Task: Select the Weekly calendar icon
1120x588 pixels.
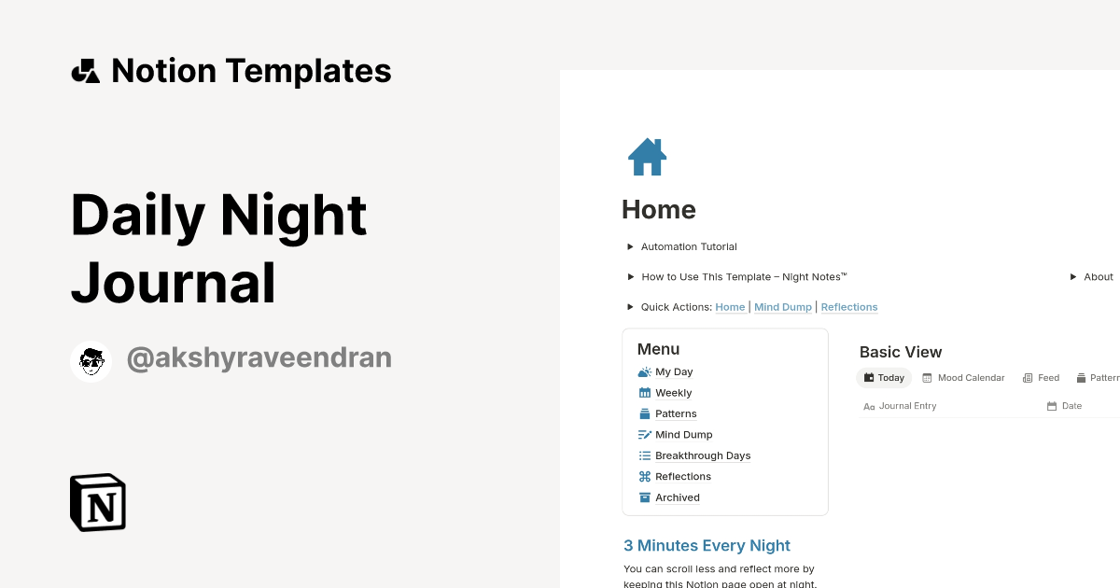Action: pos(644,392)
